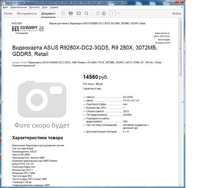Expand the right tools pane arrow

point(183,102)
